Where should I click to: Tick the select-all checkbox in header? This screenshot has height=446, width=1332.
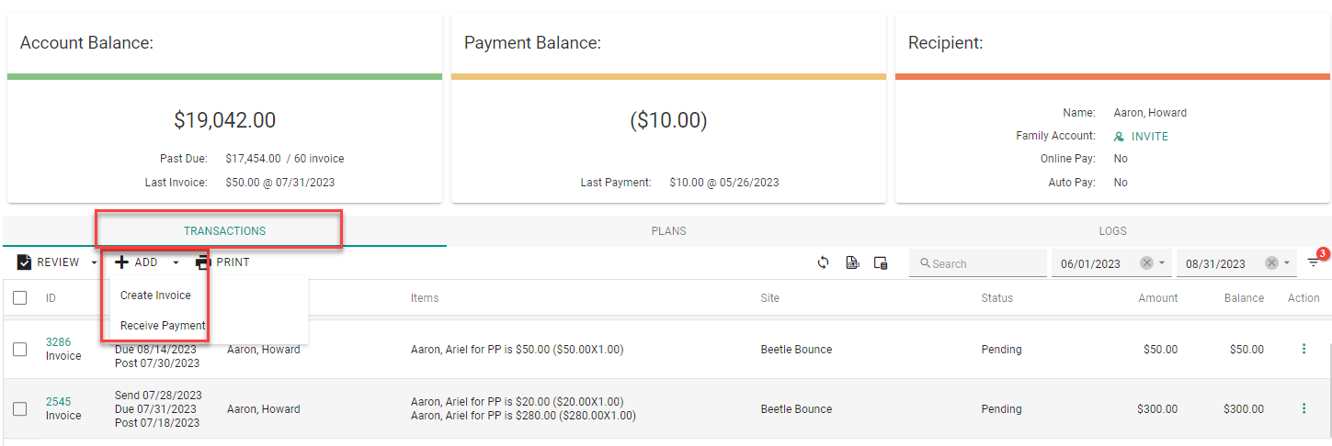click(x=20, y=297)
